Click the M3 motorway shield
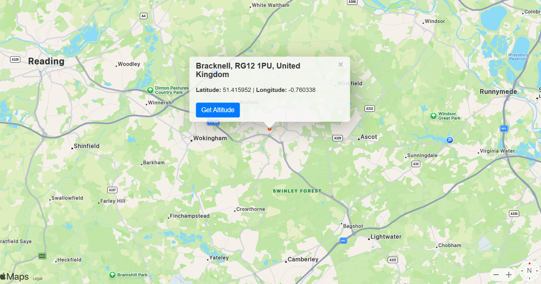The image size is (541, 284). pos(343,241)
